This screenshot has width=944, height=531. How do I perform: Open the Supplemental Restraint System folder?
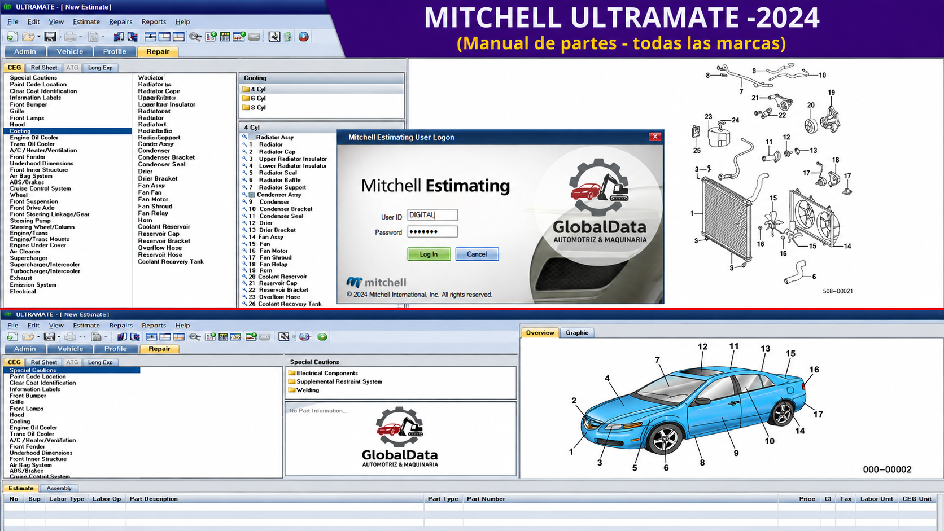pos(335,381)
